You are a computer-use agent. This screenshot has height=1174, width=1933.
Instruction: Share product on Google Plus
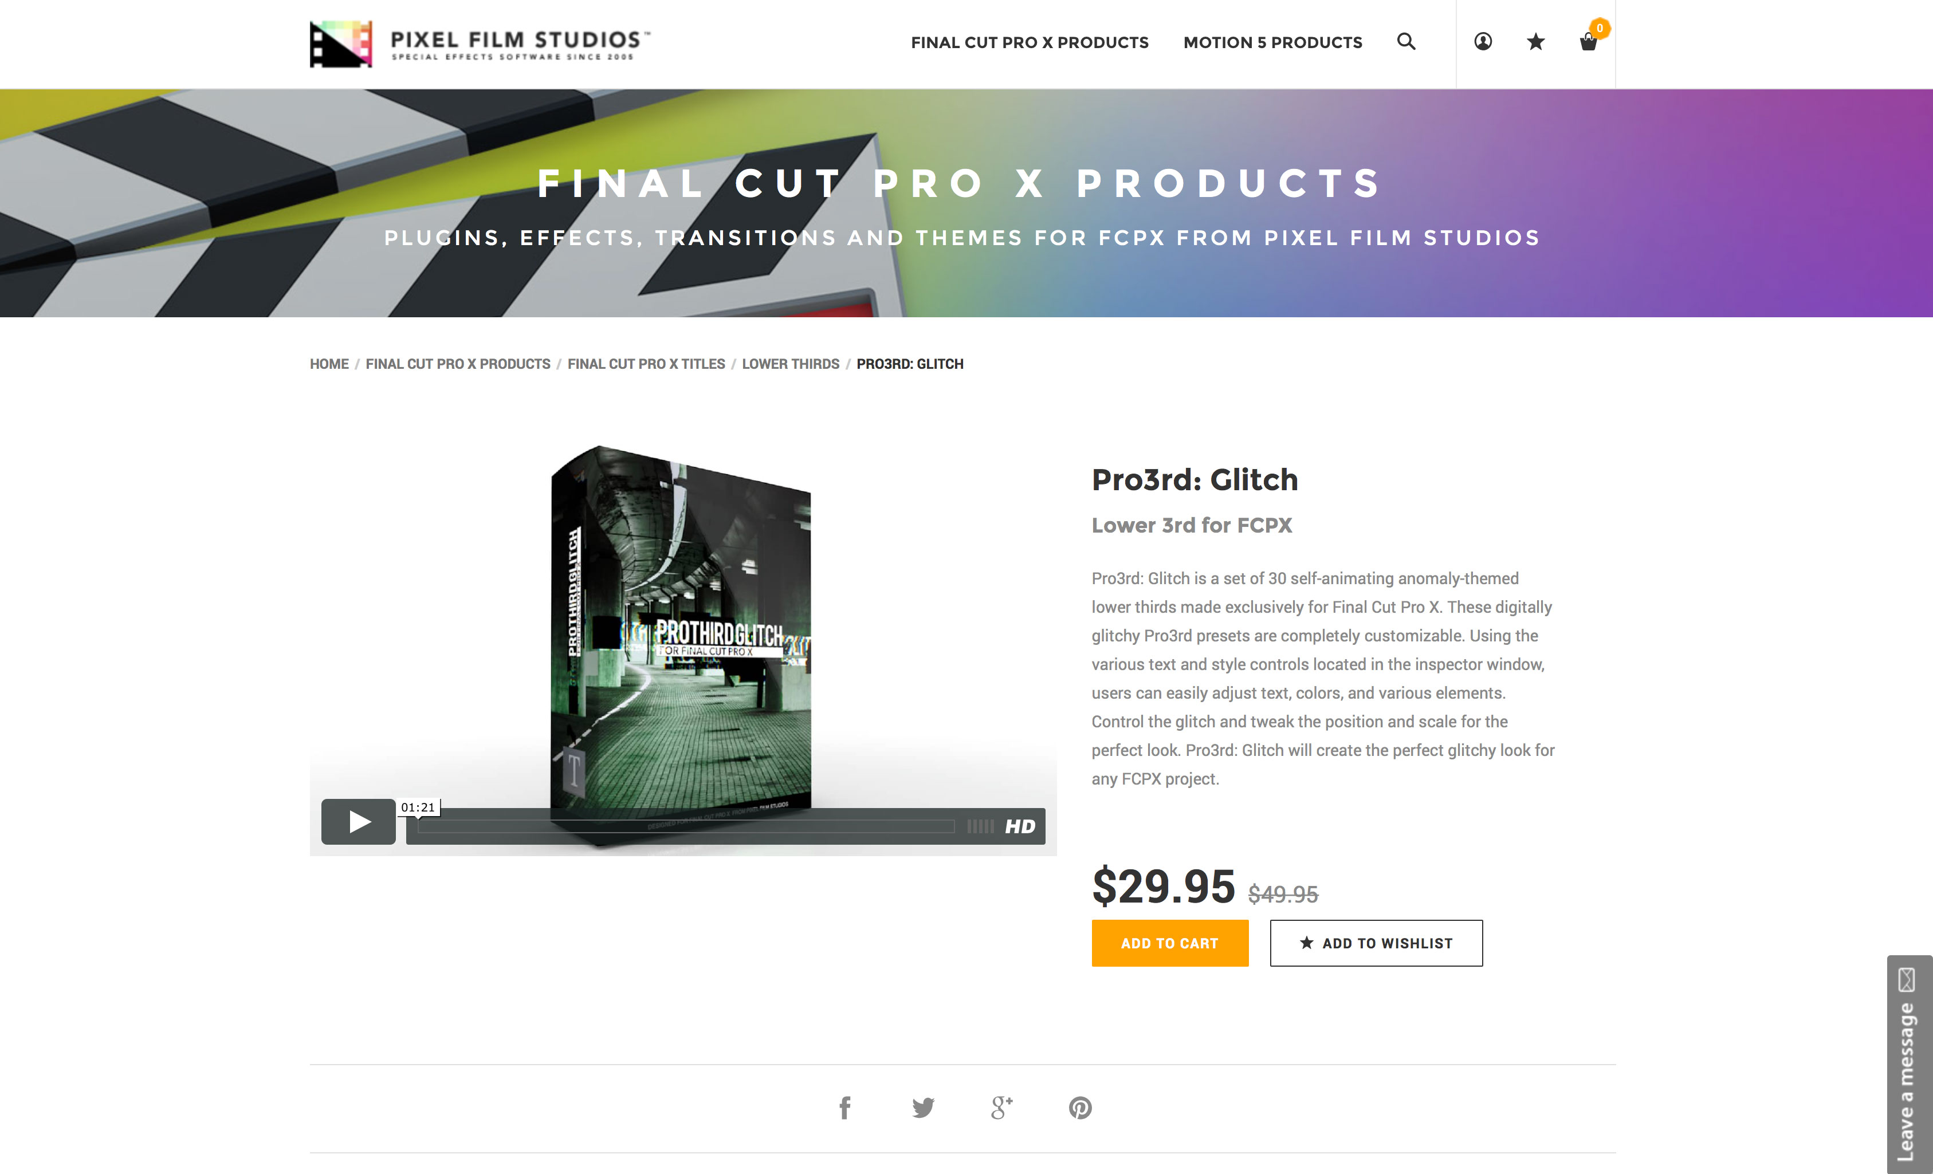tap(1002, 1108)
